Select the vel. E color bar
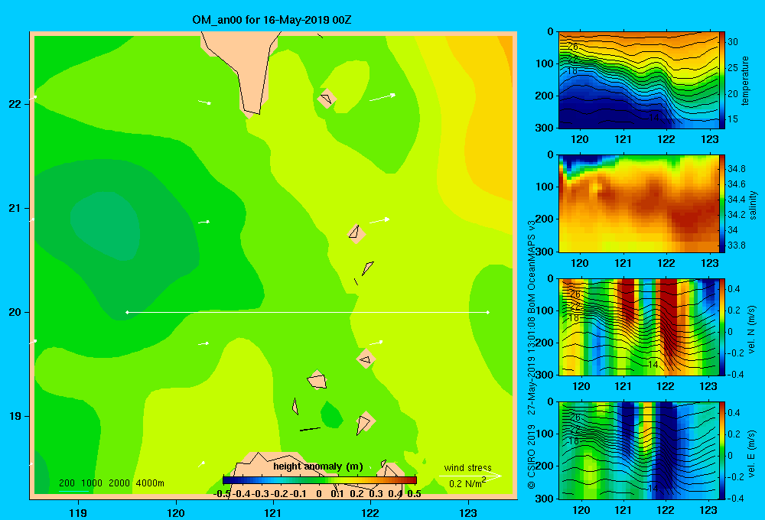Image resolution: width=765 pixels, height=520 pixels. 722,450
